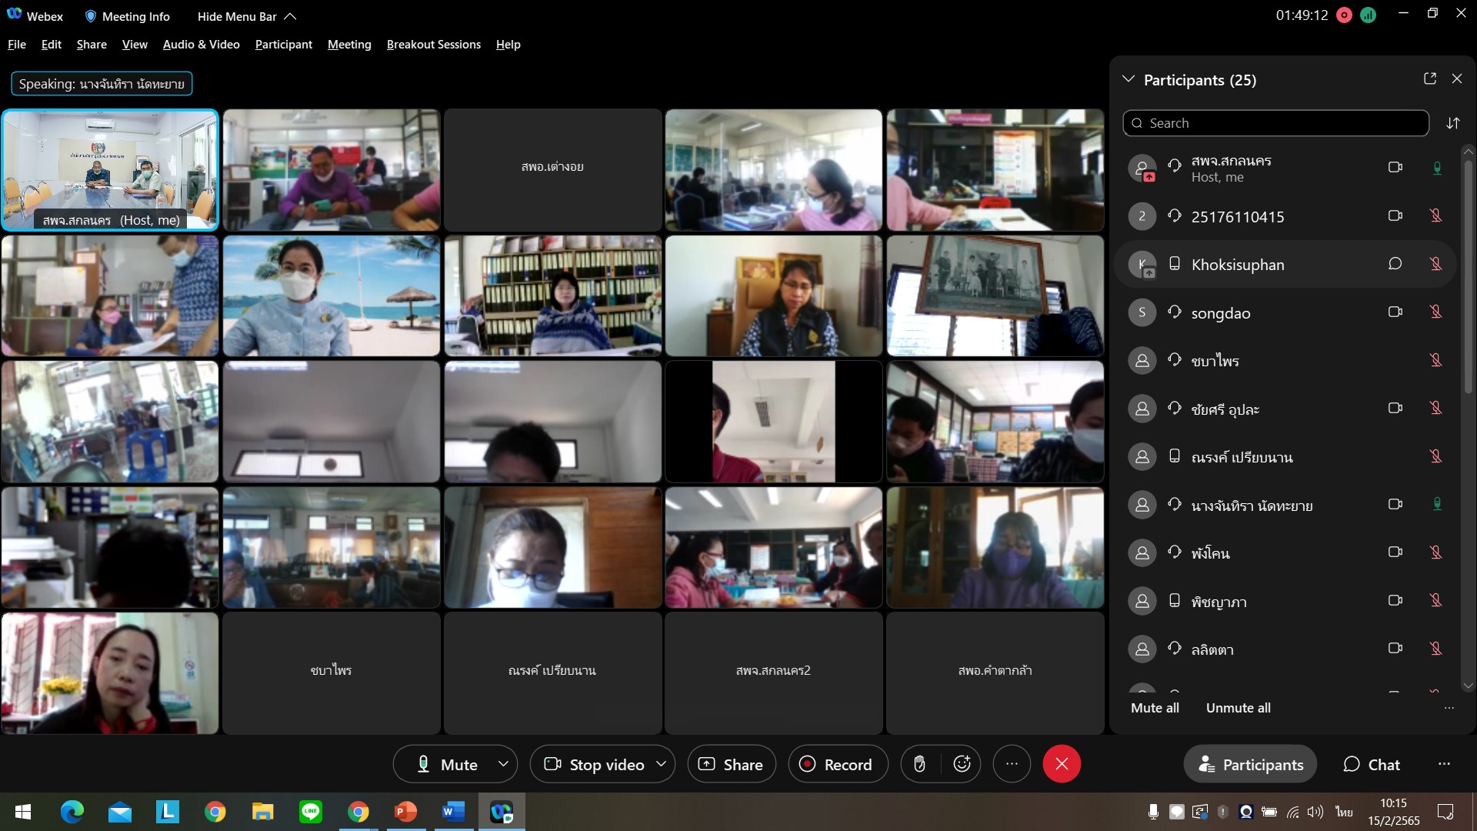Screen dimensions: 1477x831
Task: Open the Participant menu
Action: point(284,45)
